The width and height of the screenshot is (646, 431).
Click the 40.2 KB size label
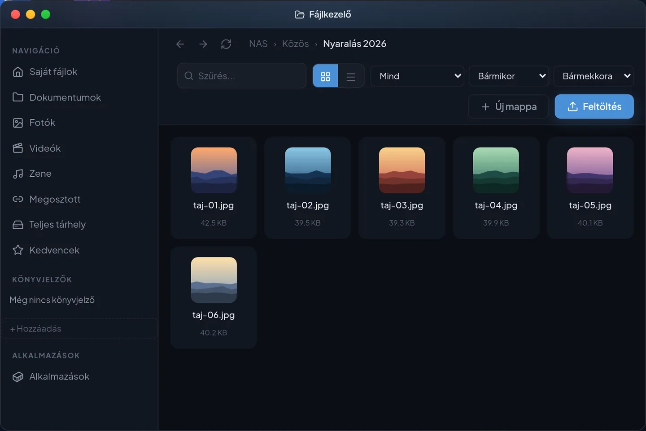214,333
